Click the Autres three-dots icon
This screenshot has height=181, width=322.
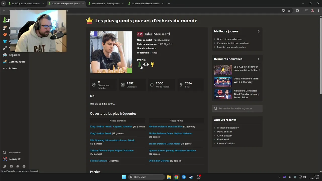[5, 68]
